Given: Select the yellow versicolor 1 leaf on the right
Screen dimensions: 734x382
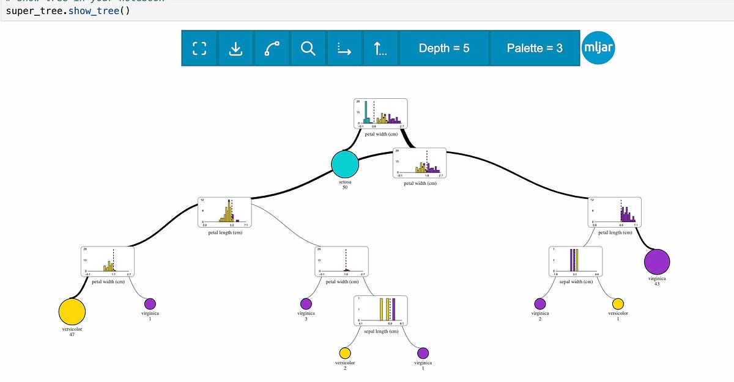Looking at the screenshot, I should tap(618, 302).
